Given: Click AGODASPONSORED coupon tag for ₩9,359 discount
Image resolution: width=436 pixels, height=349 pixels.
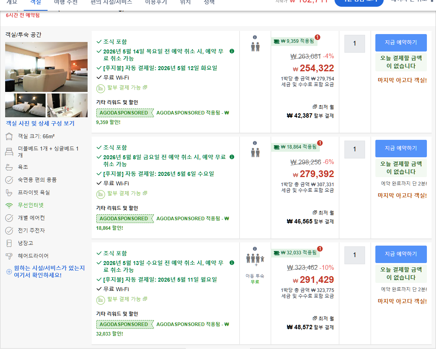Looking at the screenshot, I should click(125, 113).
